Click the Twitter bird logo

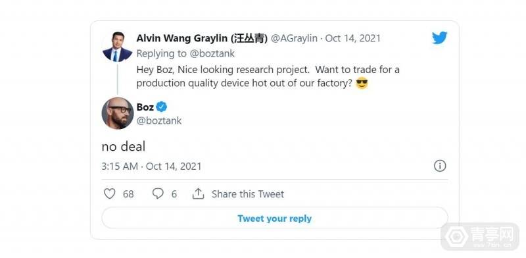[439, 38]
